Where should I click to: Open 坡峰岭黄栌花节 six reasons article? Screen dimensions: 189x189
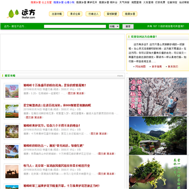52,125
